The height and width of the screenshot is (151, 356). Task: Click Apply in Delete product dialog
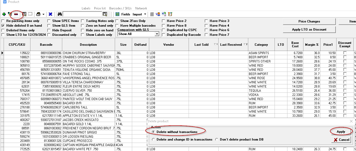tap(341, 132)
